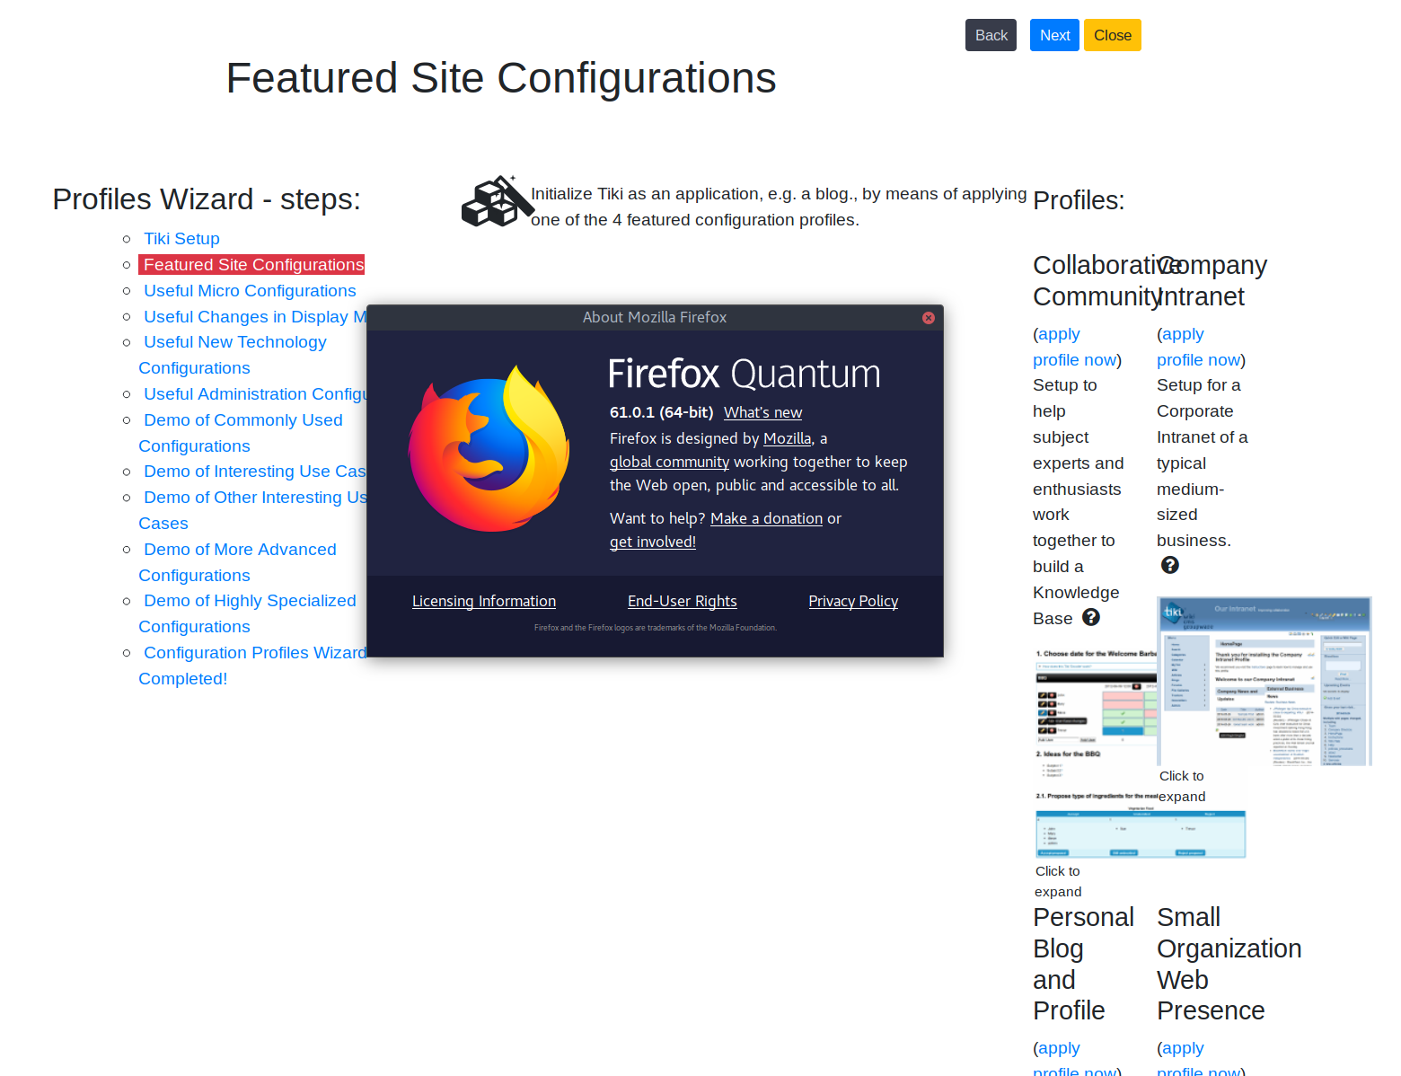Click help icon below medium-sized business
This screenshot has height=1076, width=1401.
click(1169, 565)
